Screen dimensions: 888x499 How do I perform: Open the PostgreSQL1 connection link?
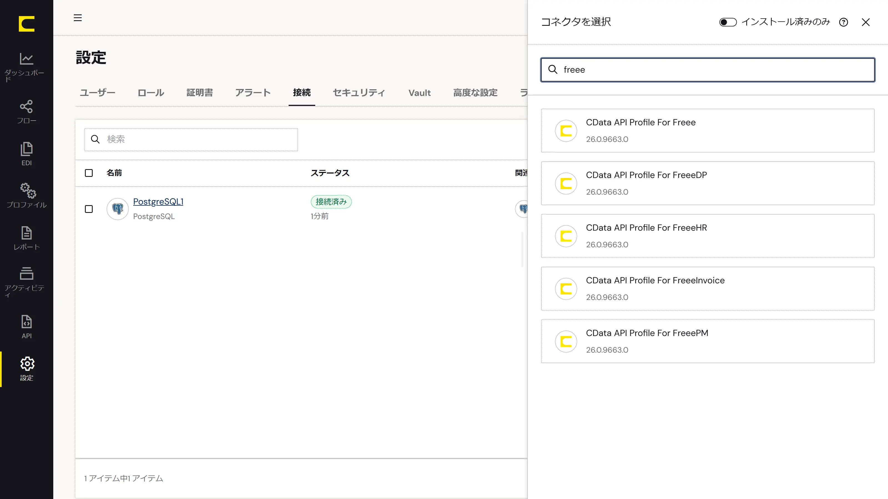pyautogui.click(x=158, y=202)
